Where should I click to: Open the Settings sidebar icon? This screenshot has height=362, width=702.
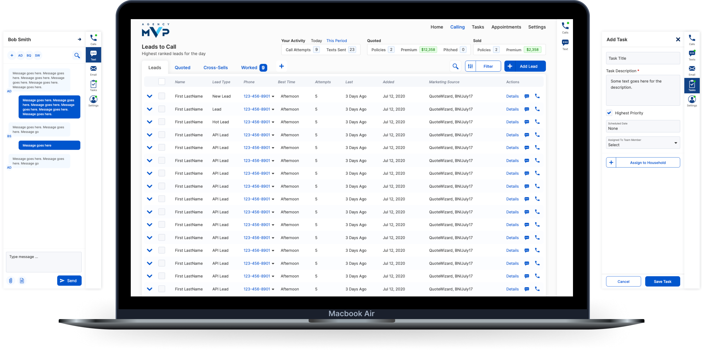click(x=93, y=101)
